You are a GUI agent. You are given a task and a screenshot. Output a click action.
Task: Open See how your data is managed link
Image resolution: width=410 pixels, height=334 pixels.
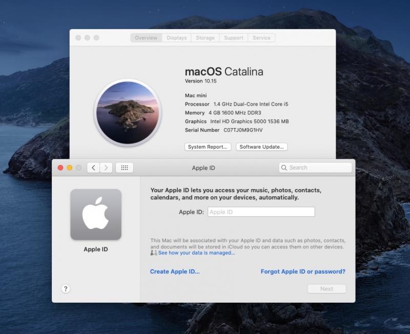coord(196,253)
